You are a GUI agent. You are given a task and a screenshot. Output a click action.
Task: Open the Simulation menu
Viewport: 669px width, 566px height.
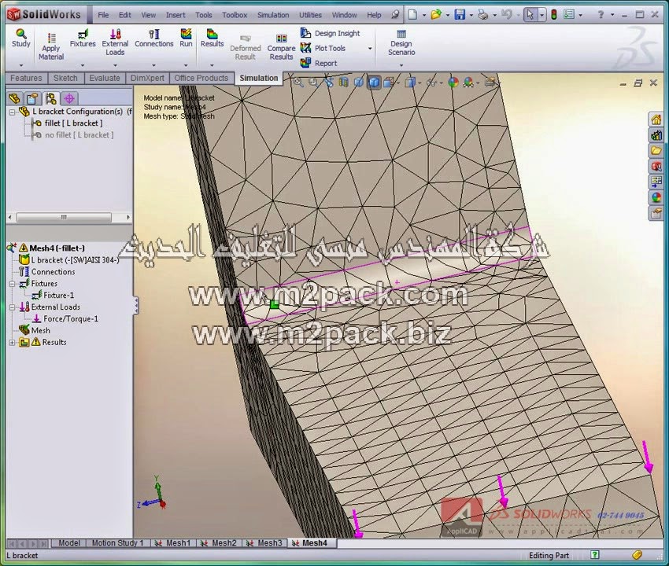pyautogui.click(x=273, y=15)
